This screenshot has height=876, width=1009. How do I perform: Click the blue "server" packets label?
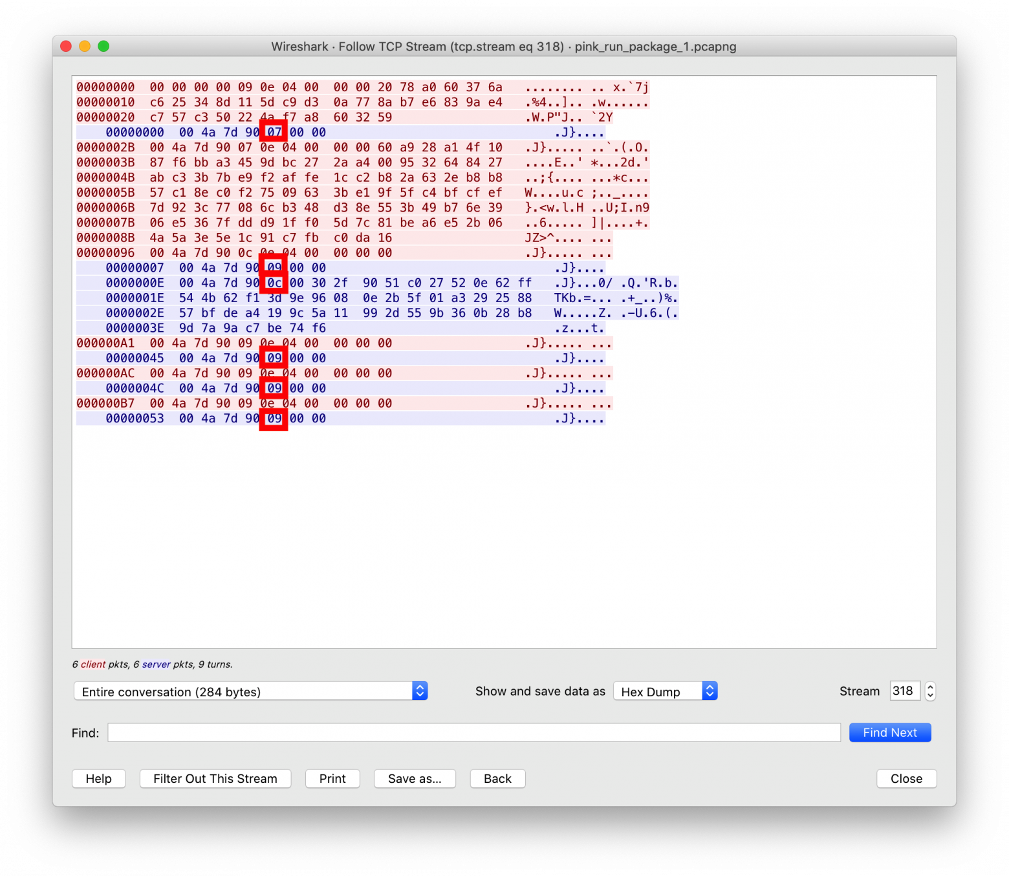(x=156, y=664)
